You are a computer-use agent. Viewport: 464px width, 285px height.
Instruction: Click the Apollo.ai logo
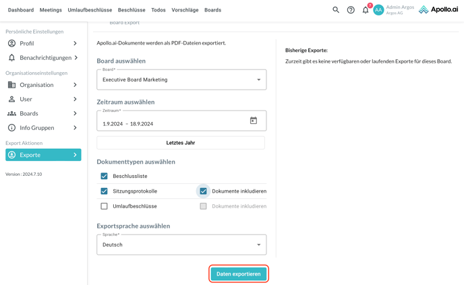pos(438,10)
